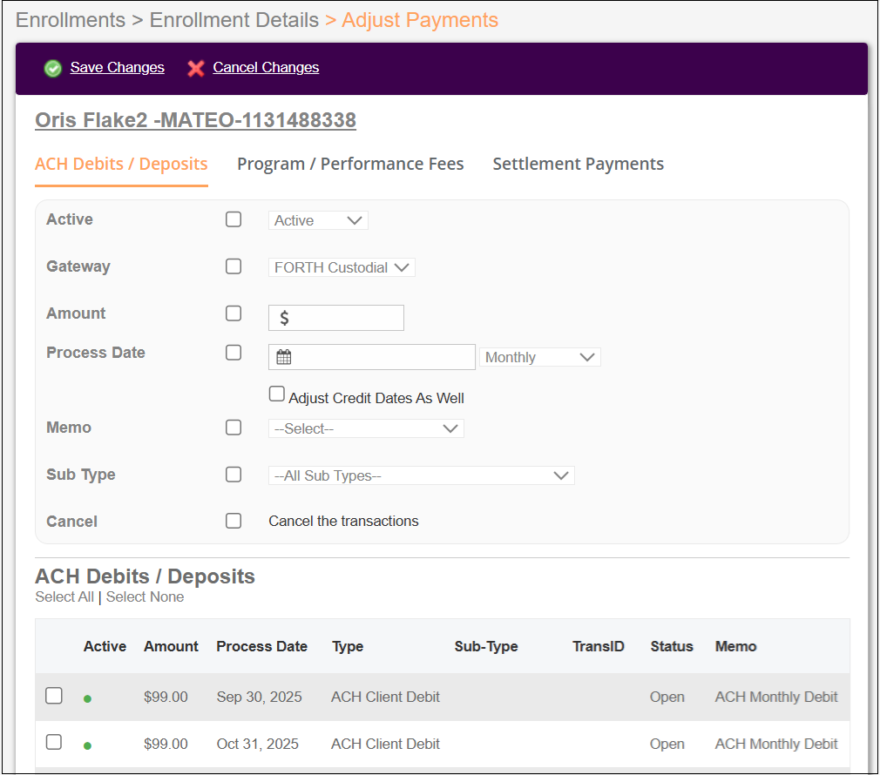
Task: Enable the Amount field checkbox
Action: (x=234, y=313)
